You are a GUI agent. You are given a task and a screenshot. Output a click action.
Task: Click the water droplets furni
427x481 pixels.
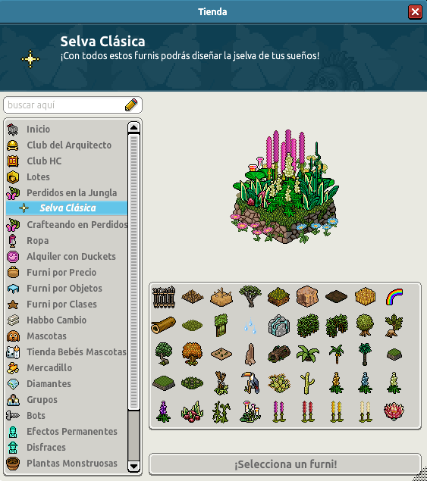pos(250,326)
